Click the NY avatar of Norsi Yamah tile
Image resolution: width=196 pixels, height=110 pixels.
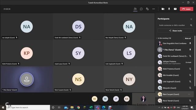[x=129, y=79]
